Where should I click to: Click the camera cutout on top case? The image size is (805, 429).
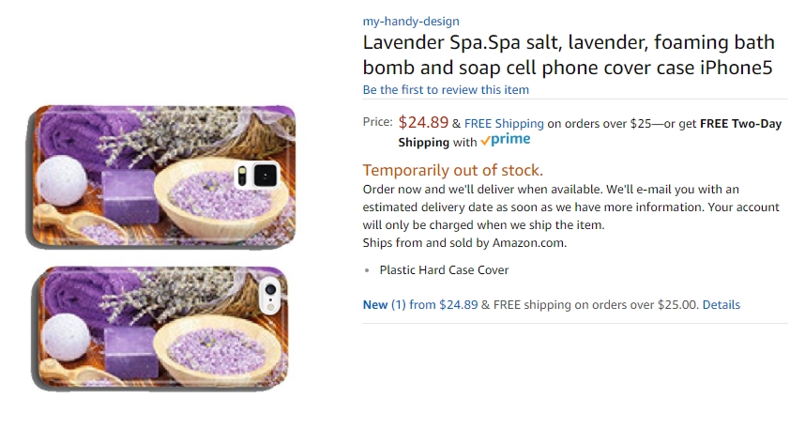click(257, 176)
